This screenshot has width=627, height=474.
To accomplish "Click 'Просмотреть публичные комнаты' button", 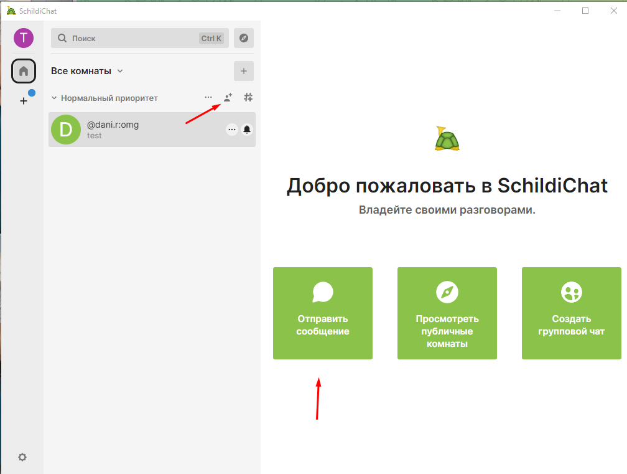I will point(447,313).
